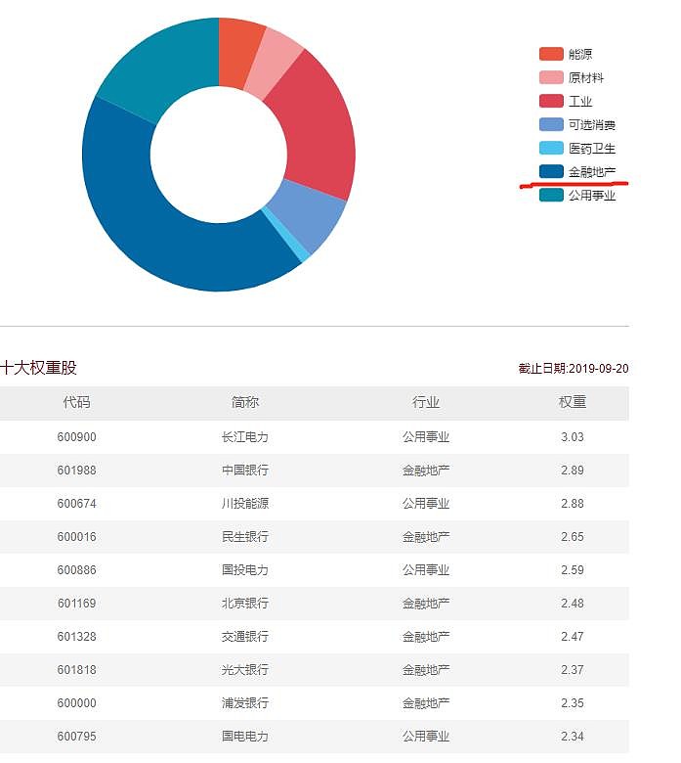Click the 可选消费 legend color swatch
This screenshot has height=763, width=681.
(x=551, y=124)
